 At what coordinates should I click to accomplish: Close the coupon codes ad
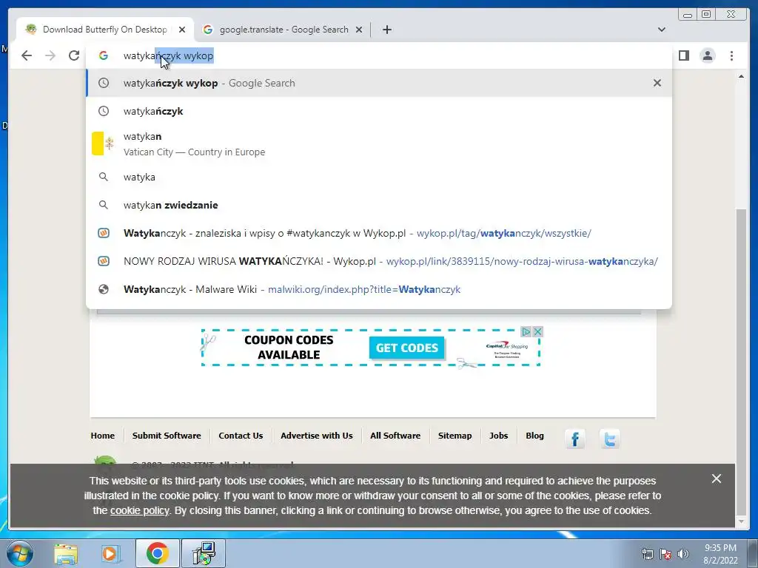tap(537, 332)
